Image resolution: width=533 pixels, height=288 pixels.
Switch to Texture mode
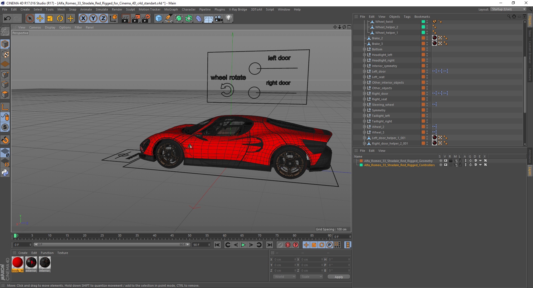(5, 54)
